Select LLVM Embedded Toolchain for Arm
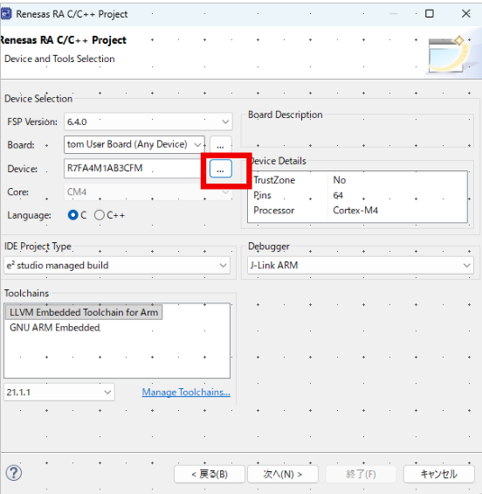Image resolution: width=482 pixels, height=494 pixels. coord(84,312)
